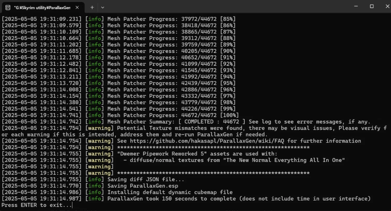Expand the new tab profile dropdown

(x=103, y=8)
